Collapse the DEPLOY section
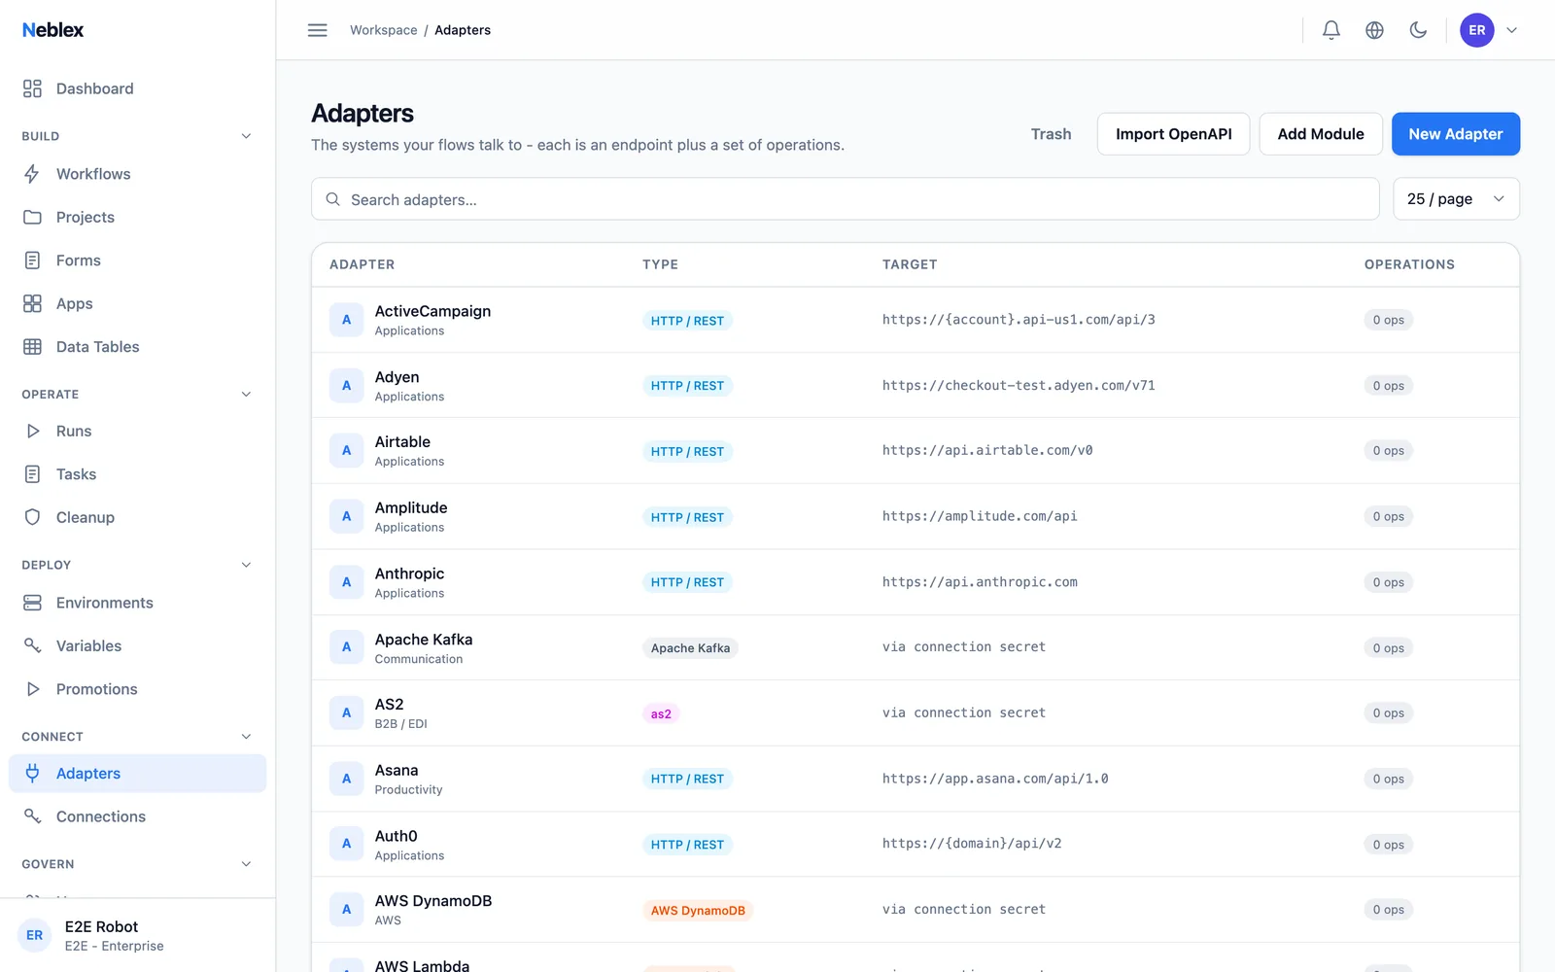 tap(246, 565)
